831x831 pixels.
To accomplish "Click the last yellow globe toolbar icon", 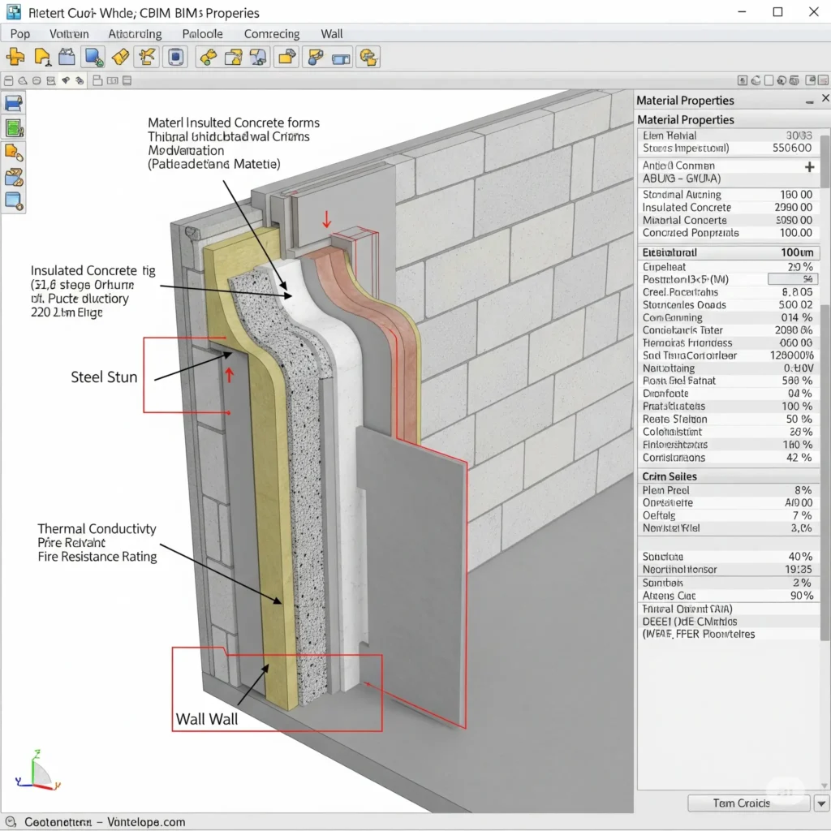I will coord(369,57).
